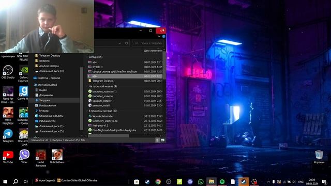The width and height of the screenshot is (331, 186).
Task: Open the taskbar clock and date
Action: (312, 181)
